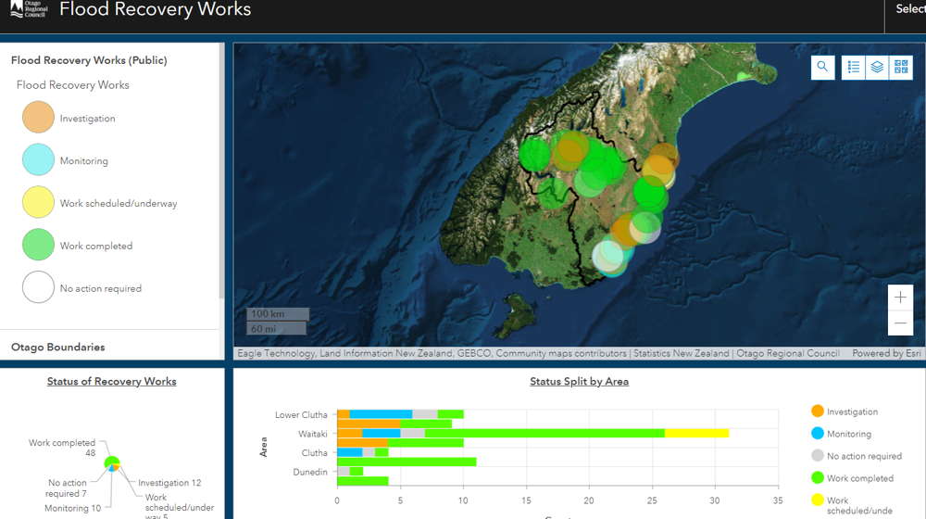The height and width of the screenshot is (519, 926).
Task: Click the status pie chart
Action: coord(112,464)
